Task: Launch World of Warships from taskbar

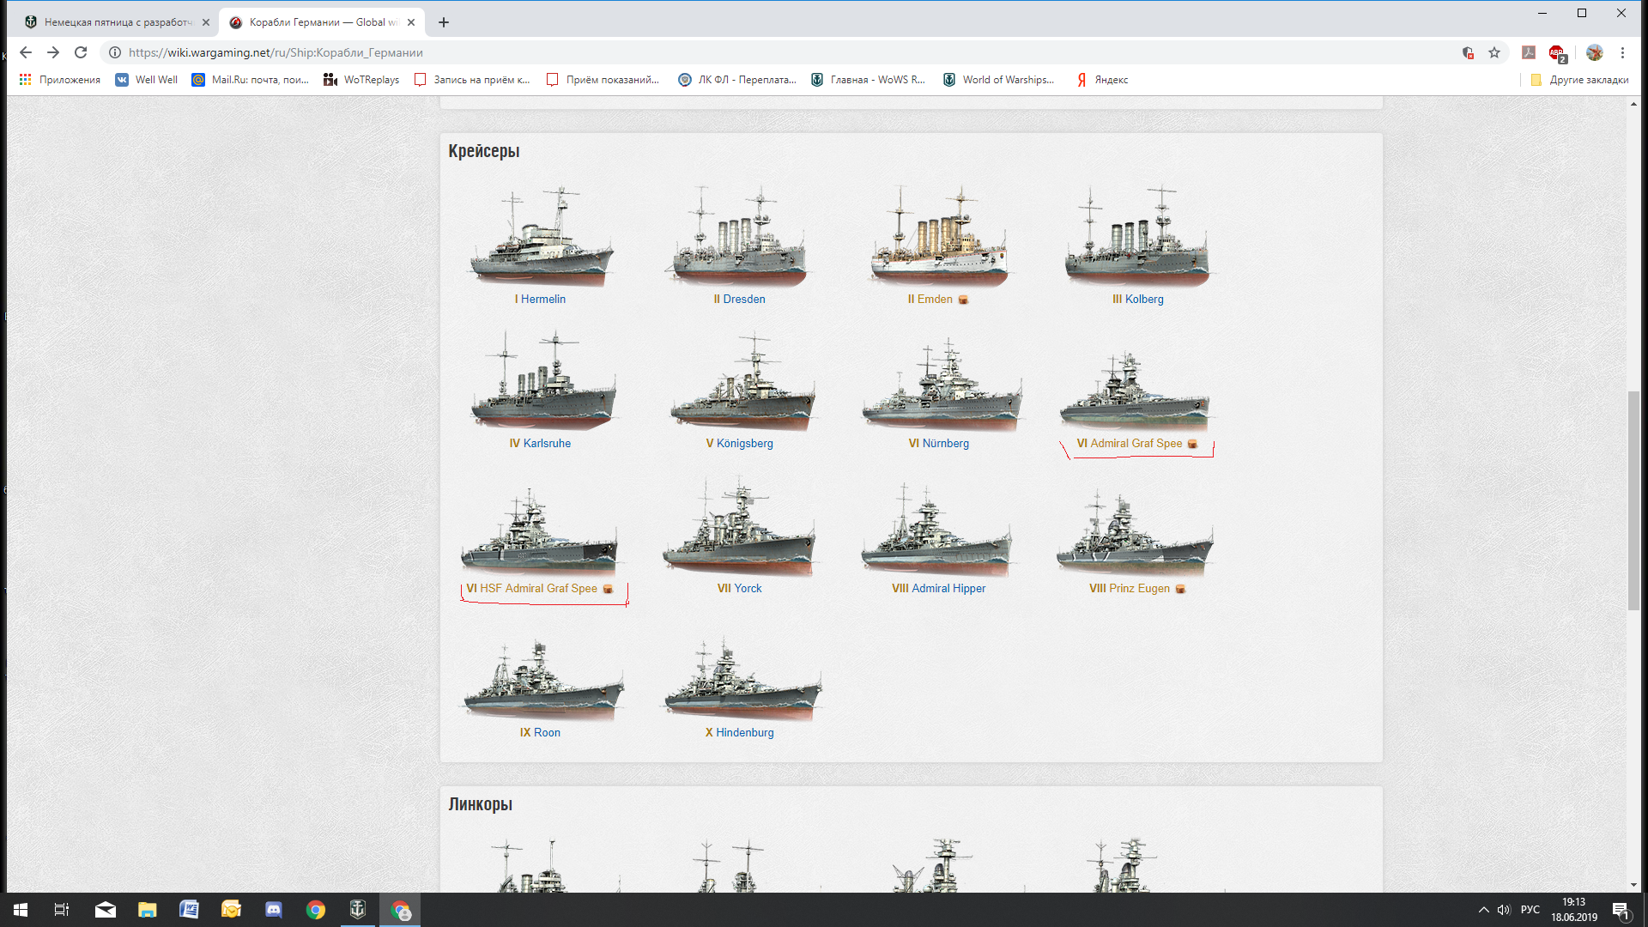Action: tap(358, 909)
